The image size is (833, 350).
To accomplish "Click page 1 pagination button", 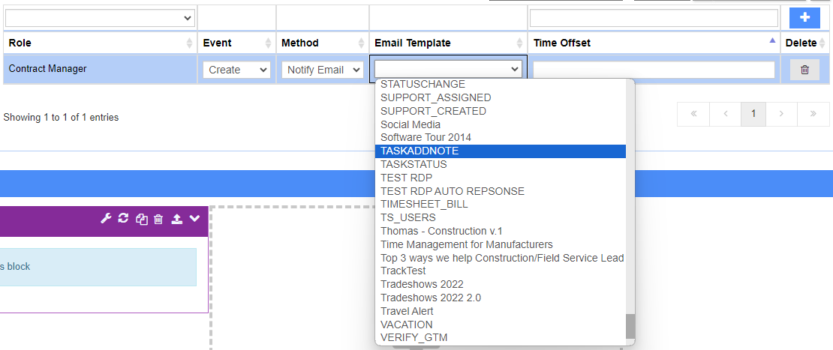I will pyautogui.click(x=753, y=114).
